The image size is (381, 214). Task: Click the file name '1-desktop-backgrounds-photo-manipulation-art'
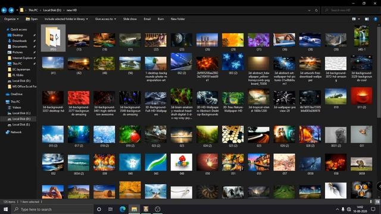click(156, 77)
